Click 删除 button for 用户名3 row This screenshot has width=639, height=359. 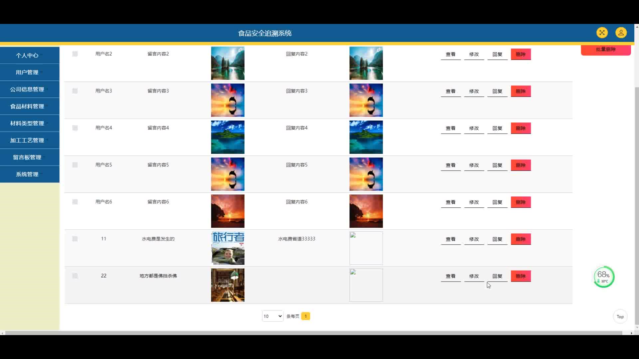pos(521,91)
